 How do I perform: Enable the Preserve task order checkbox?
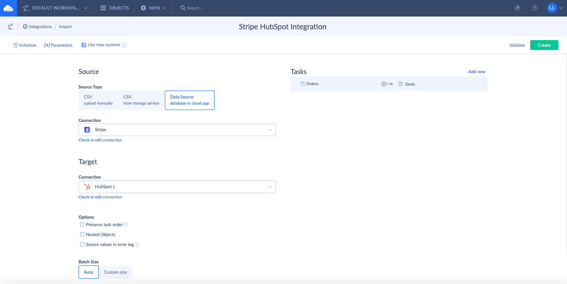[x=82, y=224]
